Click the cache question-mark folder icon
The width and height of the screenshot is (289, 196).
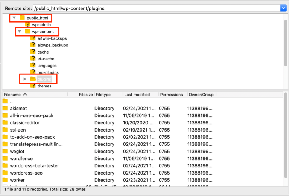click(x=33, y=52)
